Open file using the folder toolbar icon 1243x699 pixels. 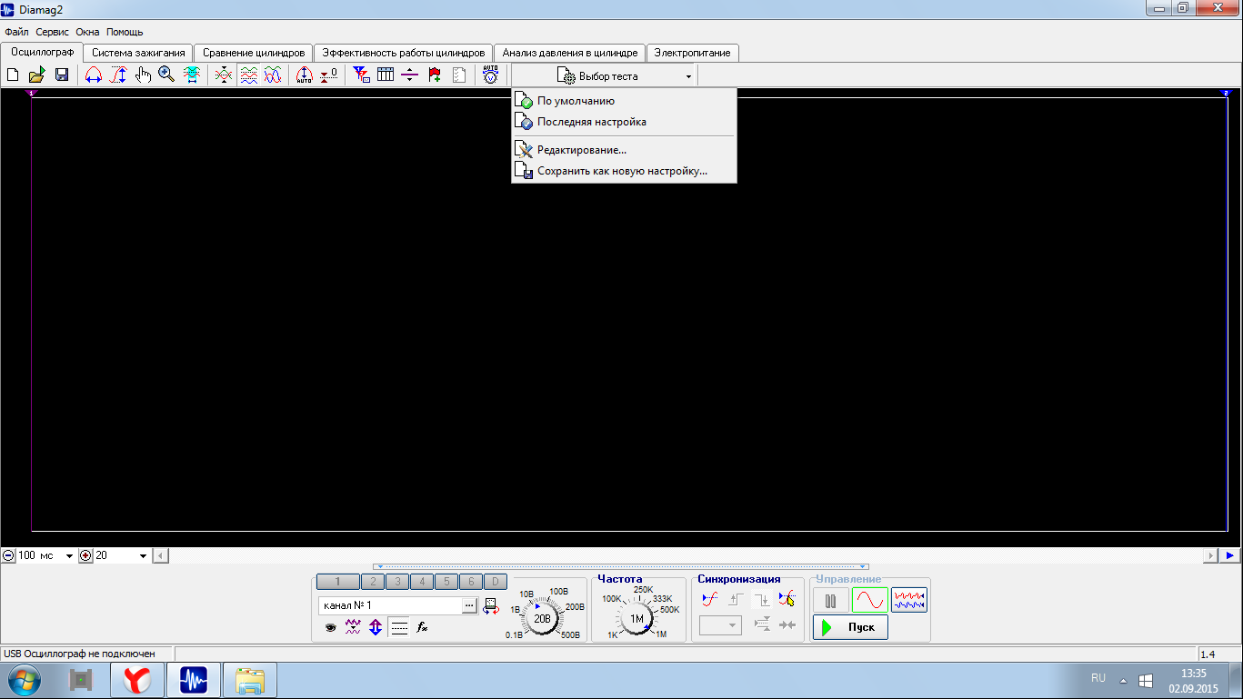click(37, 75)
